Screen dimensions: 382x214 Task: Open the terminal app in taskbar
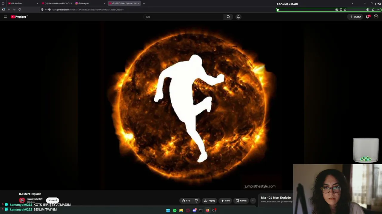click(x=201, y=210)
